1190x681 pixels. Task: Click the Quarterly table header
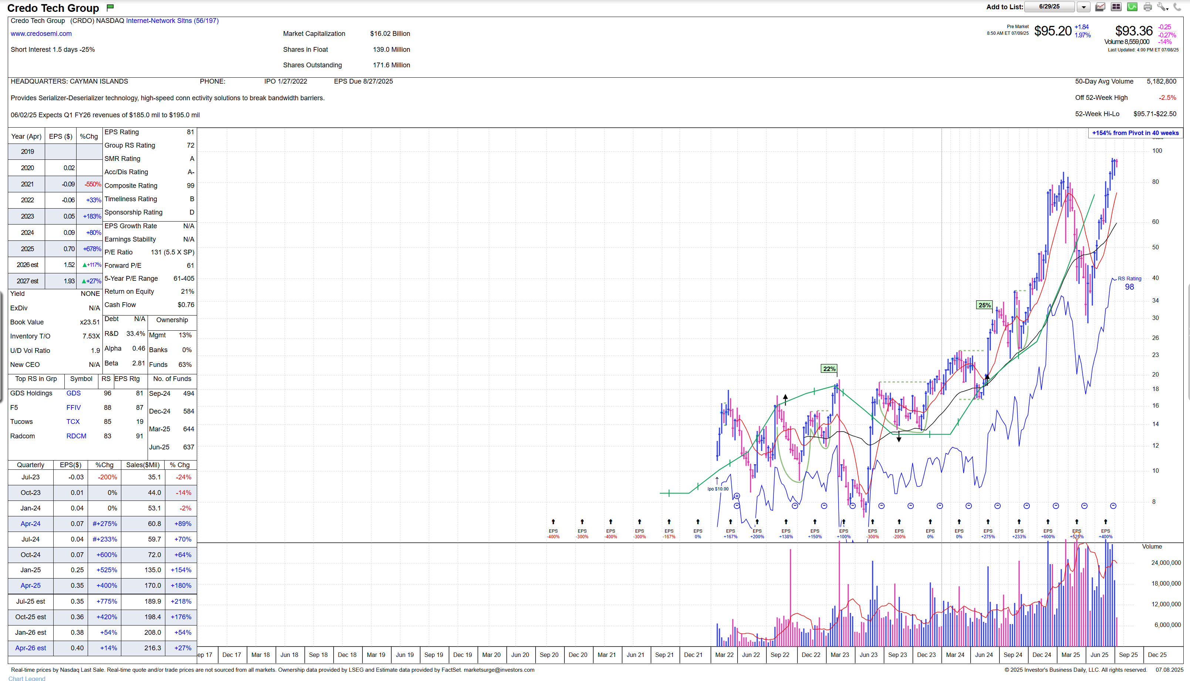click(x=30, y=465)
